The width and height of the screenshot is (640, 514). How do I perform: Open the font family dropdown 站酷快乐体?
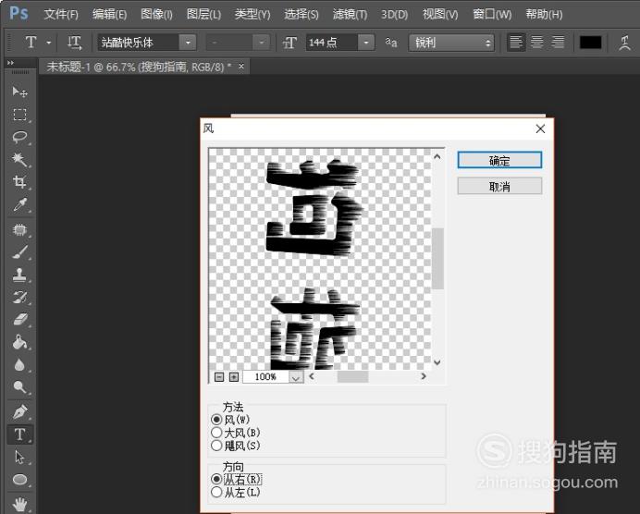188,43
